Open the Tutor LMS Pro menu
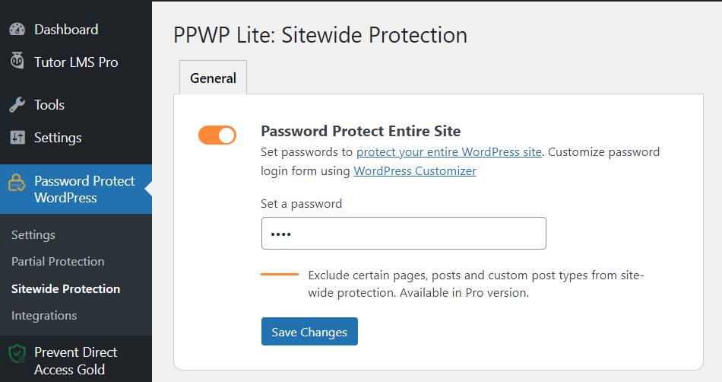 click(x=76, y=62)
